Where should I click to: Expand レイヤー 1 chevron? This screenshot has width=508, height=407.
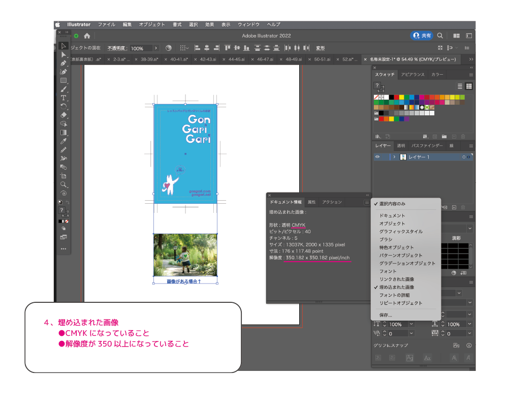[x=394, y=157]
